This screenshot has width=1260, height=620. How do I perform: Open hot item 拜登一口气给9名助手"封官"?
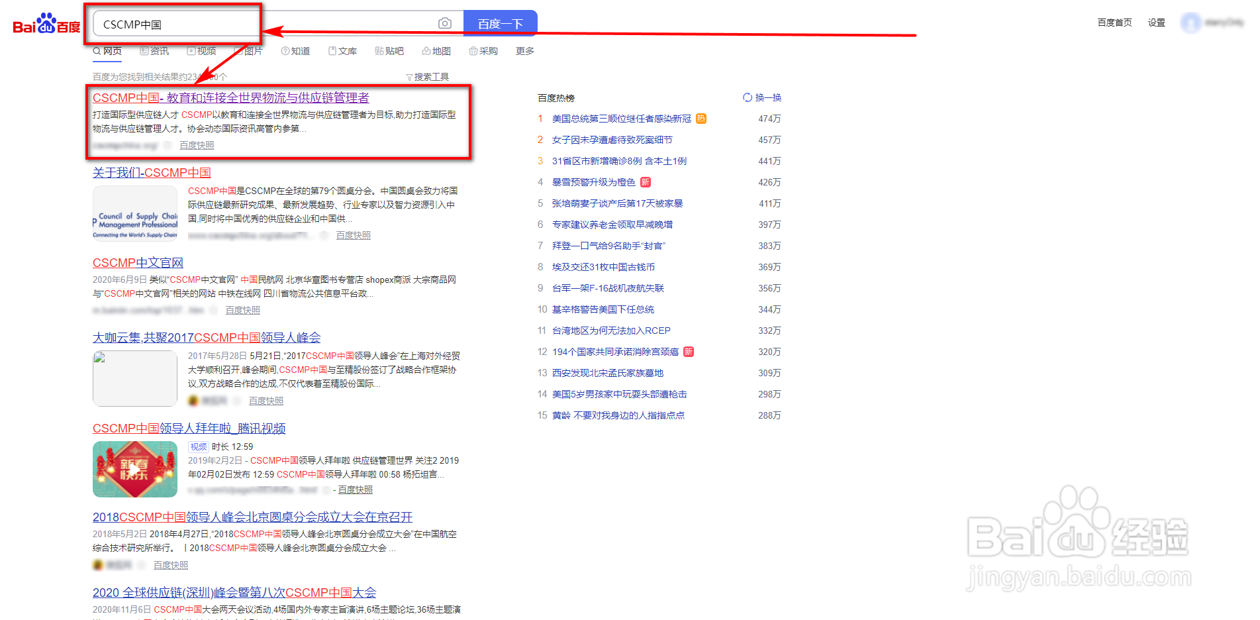coord(608,246)
